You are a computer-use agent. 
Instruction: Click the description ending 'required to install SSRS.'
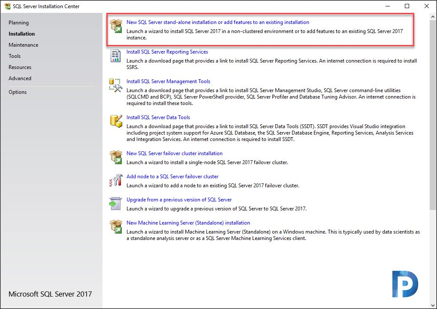(x=272, y=64)
